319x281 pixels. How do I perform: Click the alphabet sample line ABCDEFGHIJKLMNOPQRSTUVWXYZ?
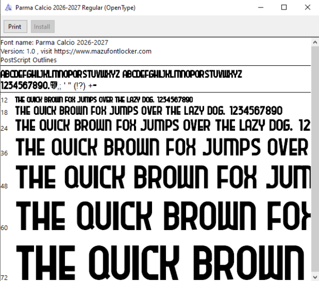pos(121,74)
